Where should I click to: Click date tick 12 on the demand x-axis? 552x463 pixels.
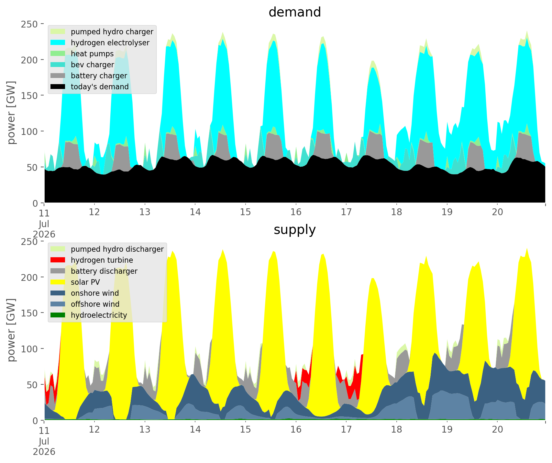(x=94, y=213)
